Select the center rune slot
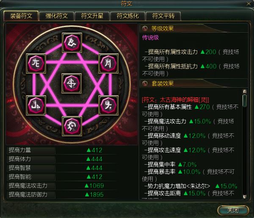Image resolution: width=254 pixels, height=218 pixels. coord(72,83)
